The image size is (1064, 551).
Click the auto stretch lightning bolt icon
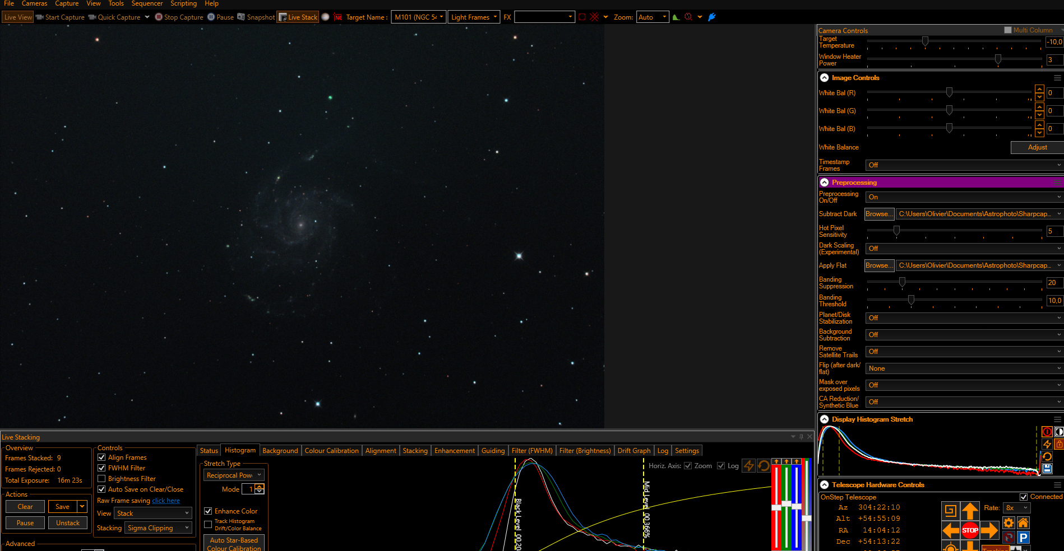click(x=1047, y=444)
